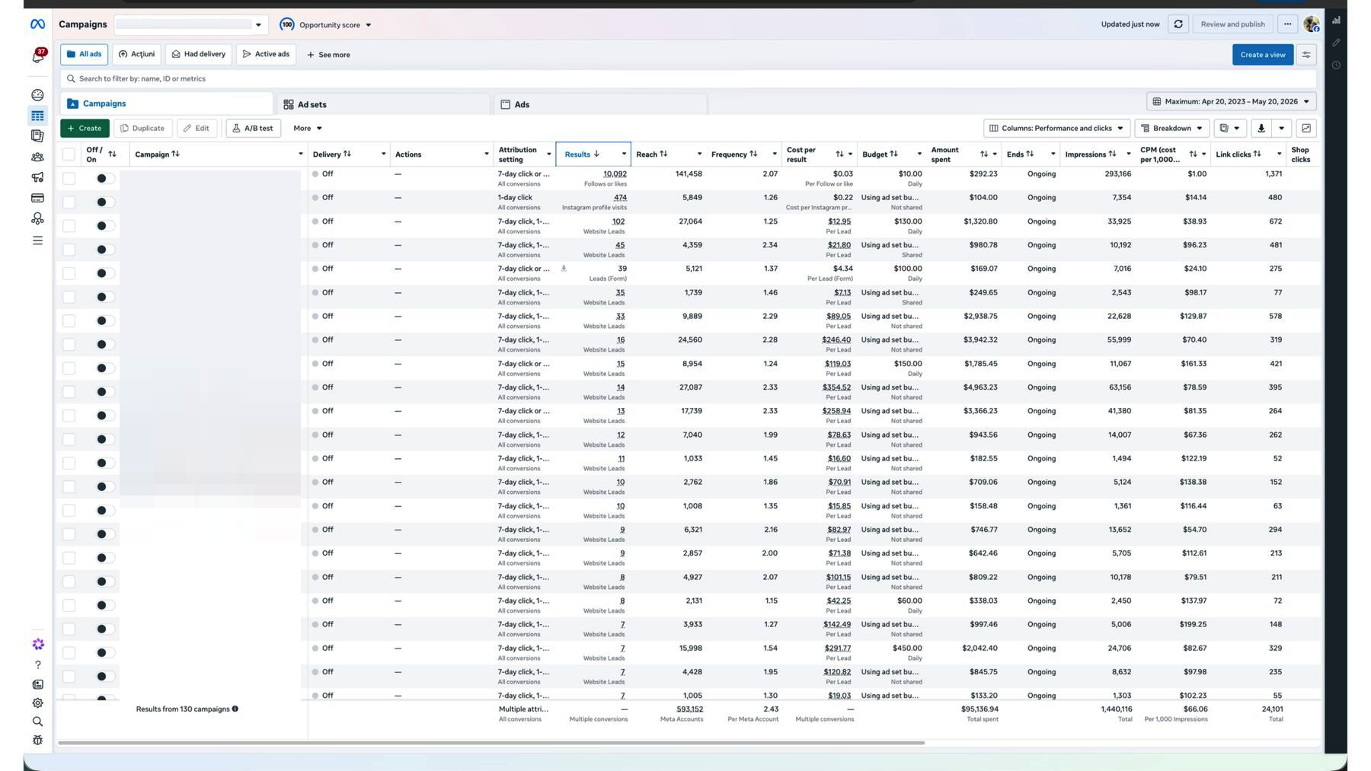Open the date range selector
This screenshot has width=1371, height=771.
pyautogui.click(x=1231, y=101)
